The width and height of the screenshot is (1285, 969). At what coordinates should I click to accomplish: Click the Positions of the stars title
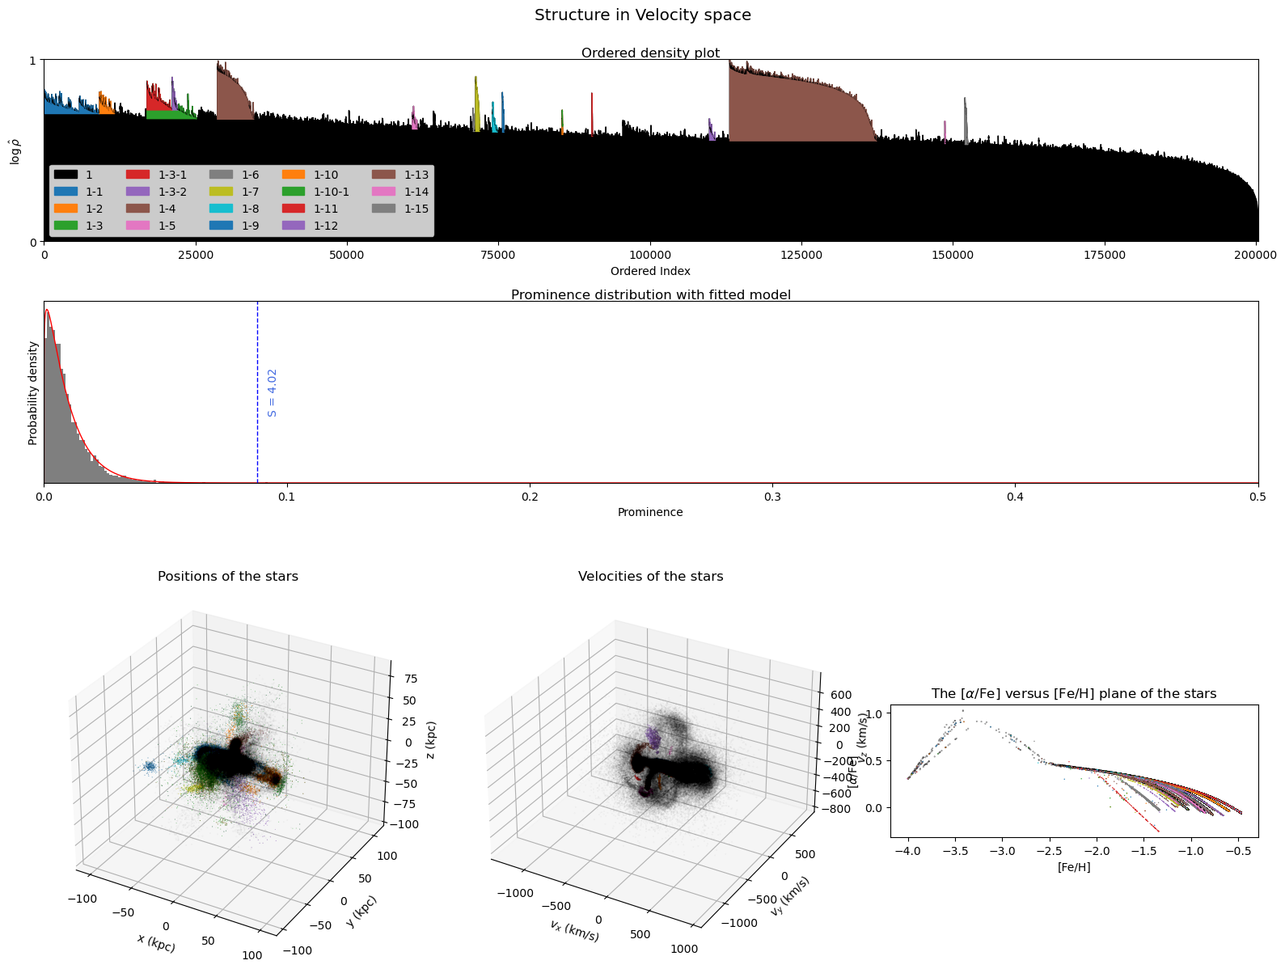click(x=228, y=577)
